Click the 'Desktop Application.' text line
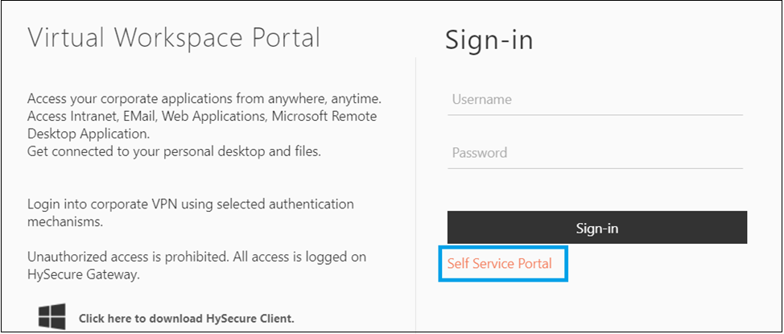The height and width of the screenshot is (334, 784). 88,134
